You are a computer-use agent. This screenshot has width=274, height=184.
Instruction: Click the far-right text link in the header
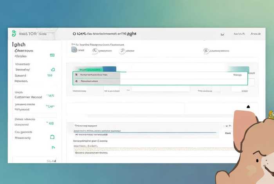click(255, 34)
